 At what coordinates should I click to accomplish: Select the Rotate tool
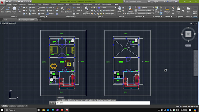pos(41,8)
